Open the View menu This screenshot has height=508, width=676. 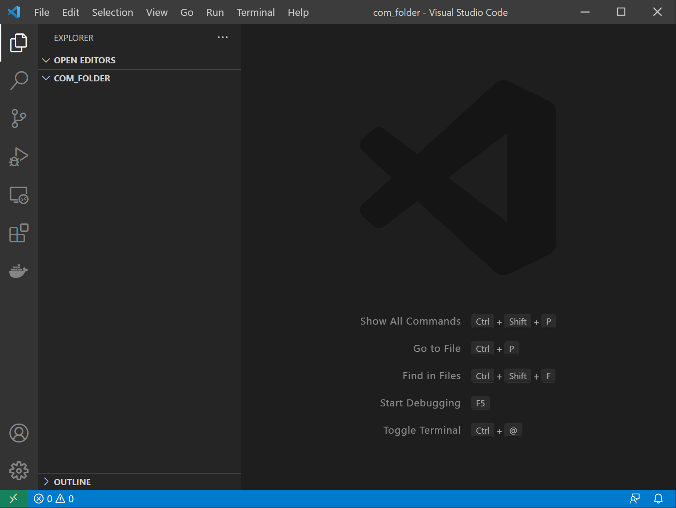click(x=157, y=12)
